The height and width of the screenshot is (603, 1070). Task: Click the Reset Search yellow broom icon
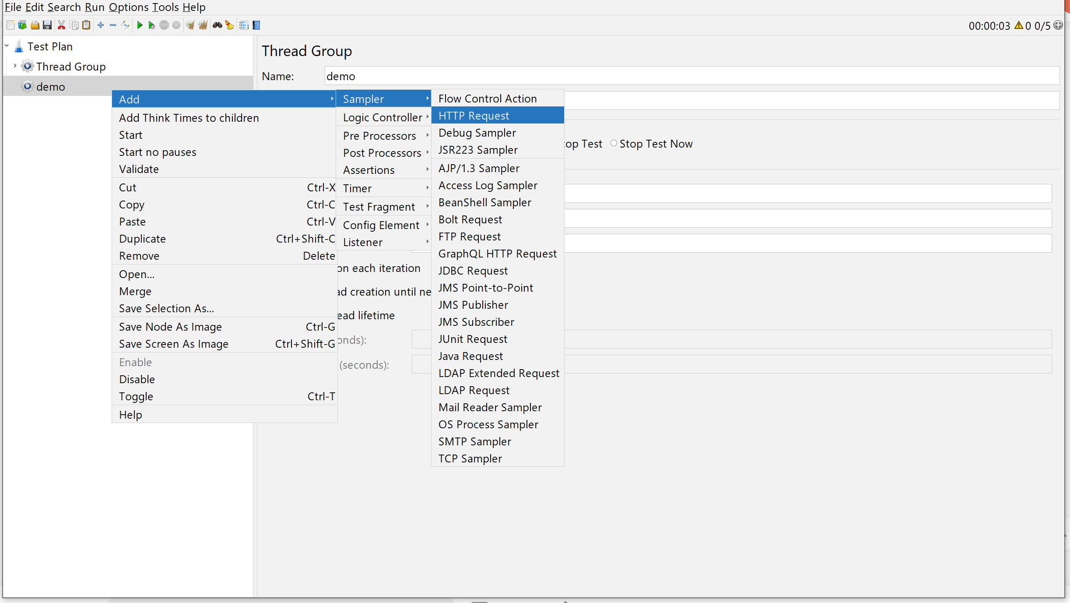click(x=230, y=25)
